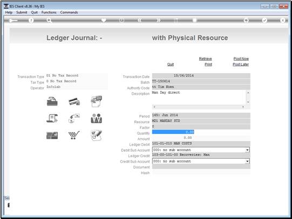Click the Post Later link
This screenshot has height=219, width=292.
tap(241, 64)
